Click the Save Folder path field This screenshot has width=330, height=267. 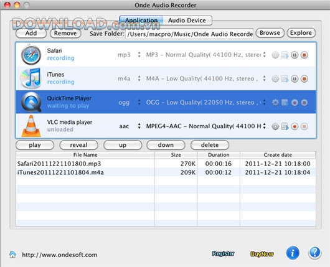pos(189,34)
